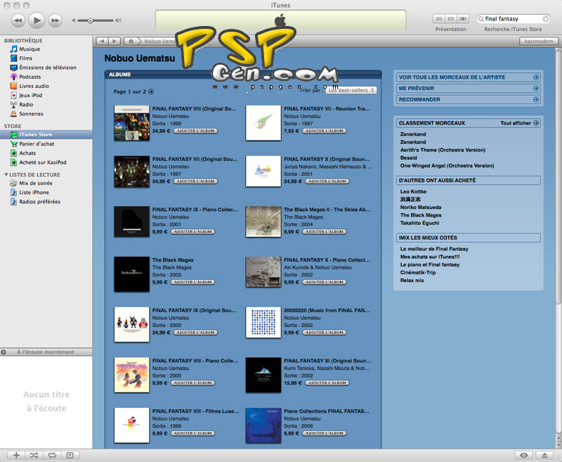The height and width of the screenshot is (462, 562).
Task: Open kasimodem account button
Action: coord(539,41)
